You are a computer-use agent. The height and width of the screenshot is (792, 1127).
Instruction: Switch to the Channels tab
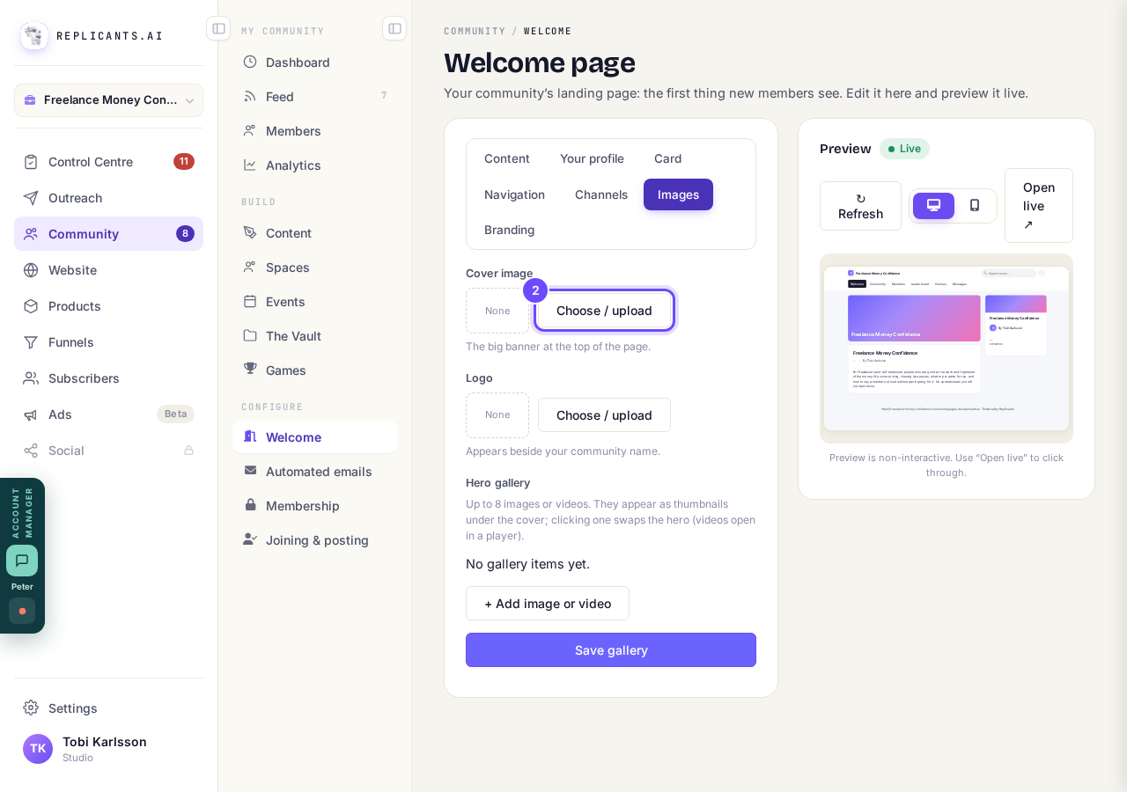click(x=601, y=194)
